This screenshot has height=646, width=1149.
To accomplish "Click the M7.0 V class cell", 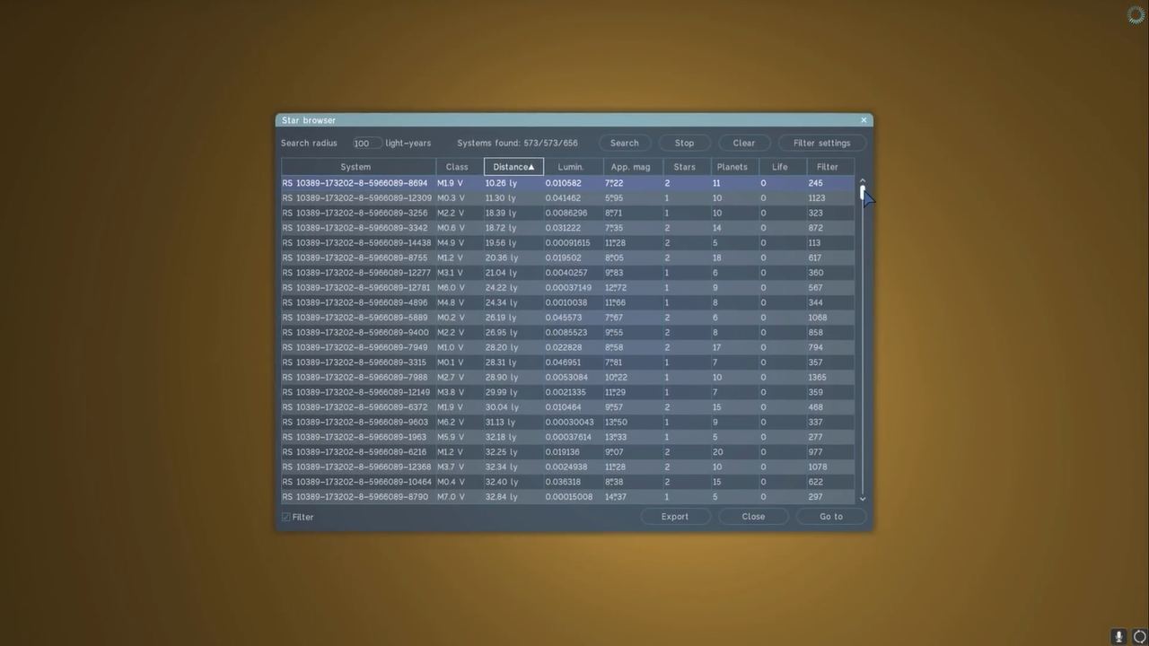I will click(x=460, y=497).
